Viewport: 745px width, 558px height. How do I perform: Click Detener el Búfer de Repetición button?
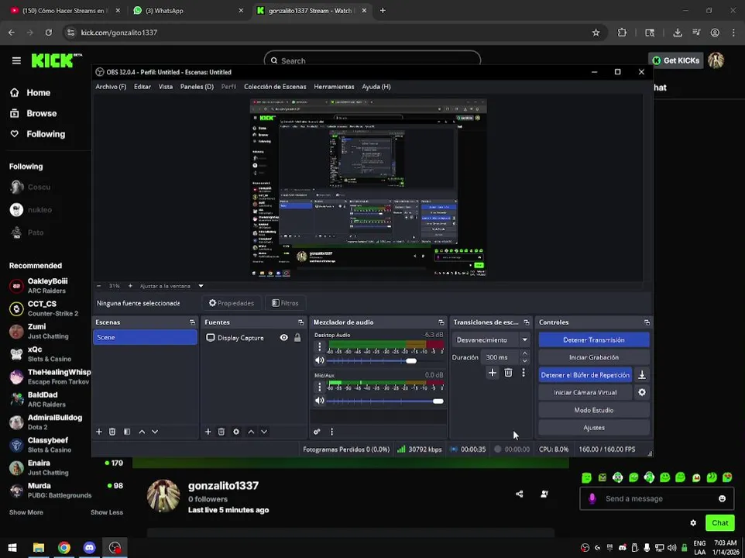point(585,375)
